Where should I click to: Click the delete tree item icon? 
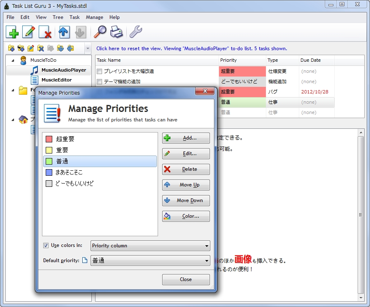pyautogui.click(x=41, y=48)
